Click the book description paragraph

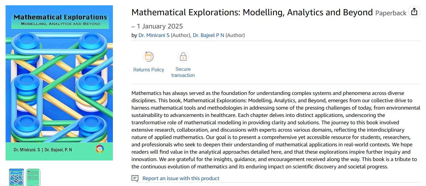point(276,130)
